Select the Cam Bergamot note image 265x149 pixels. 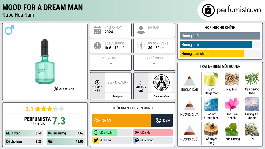coord(211,79)
